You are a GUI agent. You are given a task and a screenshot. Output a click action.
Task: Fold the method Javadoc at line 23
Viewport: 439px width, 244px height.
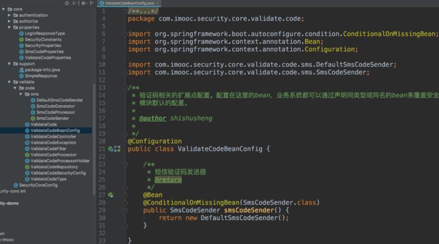[x=125, y=165]
